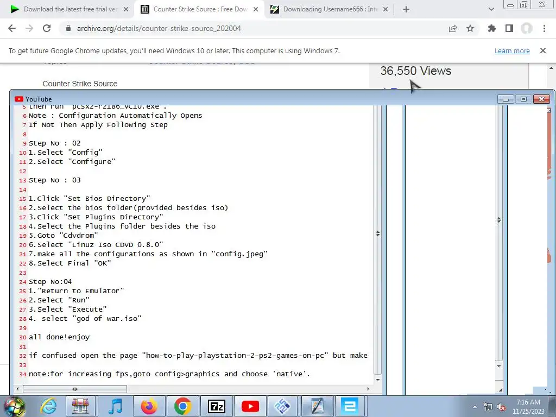Click line '1.Select "Config"'
556x417 pixels.
[66, 153]
